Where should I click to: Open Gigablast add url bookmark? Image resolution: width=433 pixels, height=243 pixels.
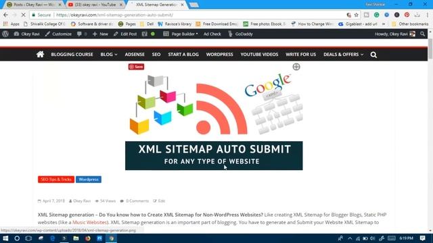(x=358, y=24)
